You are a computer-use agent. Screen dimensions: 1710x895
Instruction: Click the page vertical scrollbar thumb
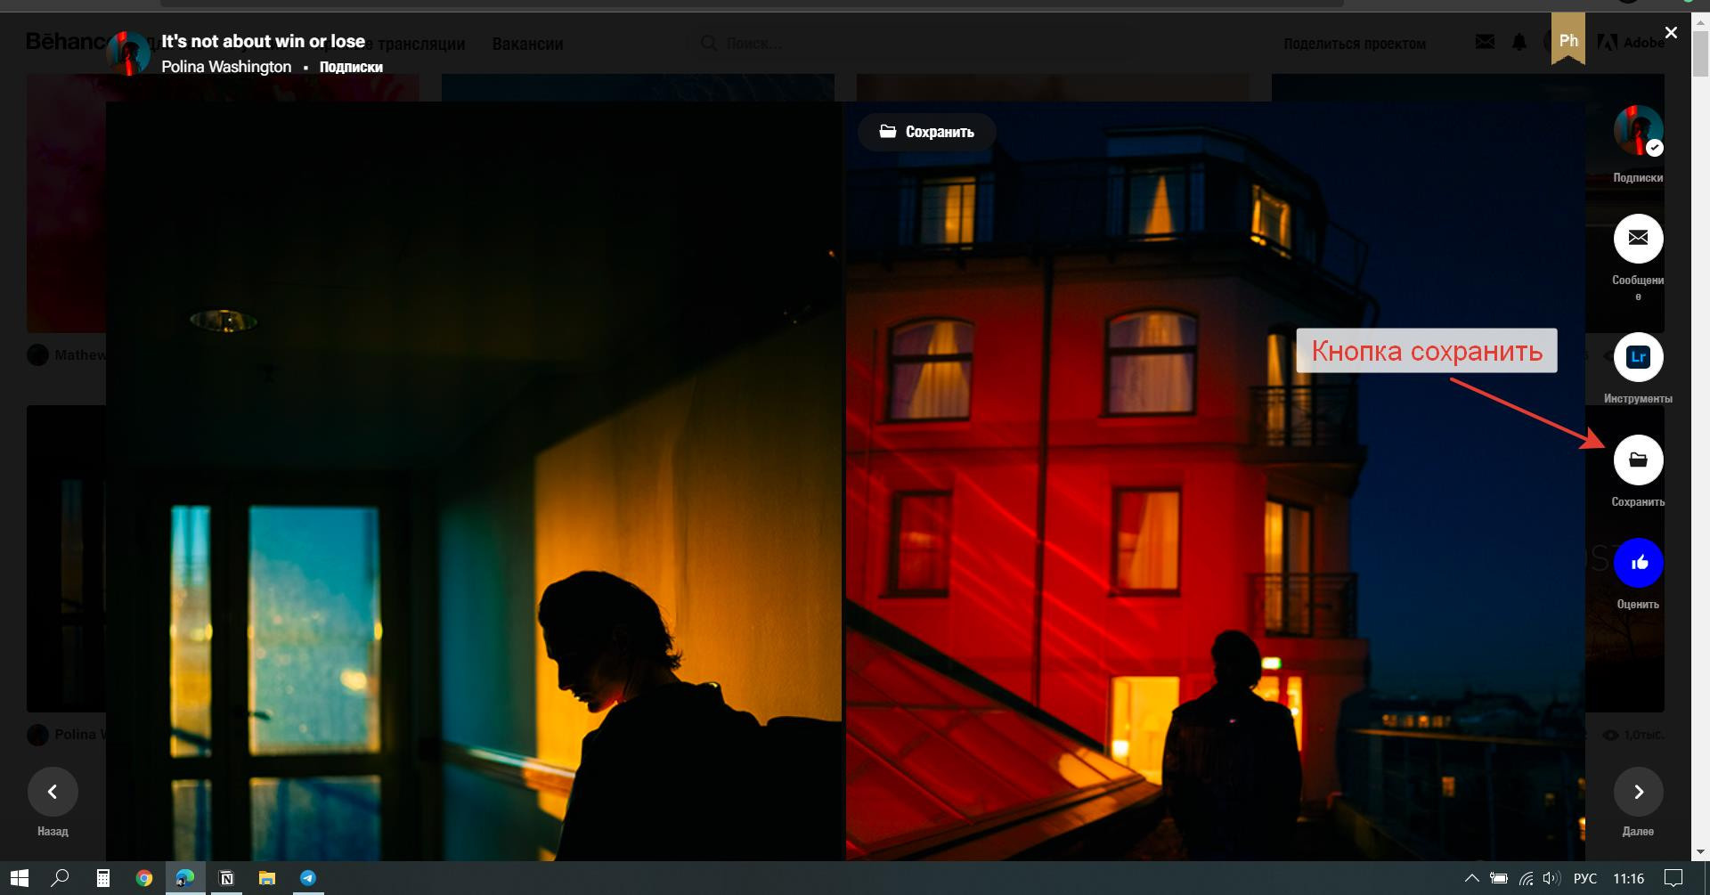click(x=1699, y=53)
